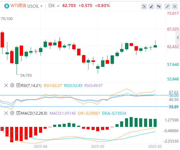180x150 pixels.
Task: Remove the RSI indicator panel
Action: click(x=6, y=85)
